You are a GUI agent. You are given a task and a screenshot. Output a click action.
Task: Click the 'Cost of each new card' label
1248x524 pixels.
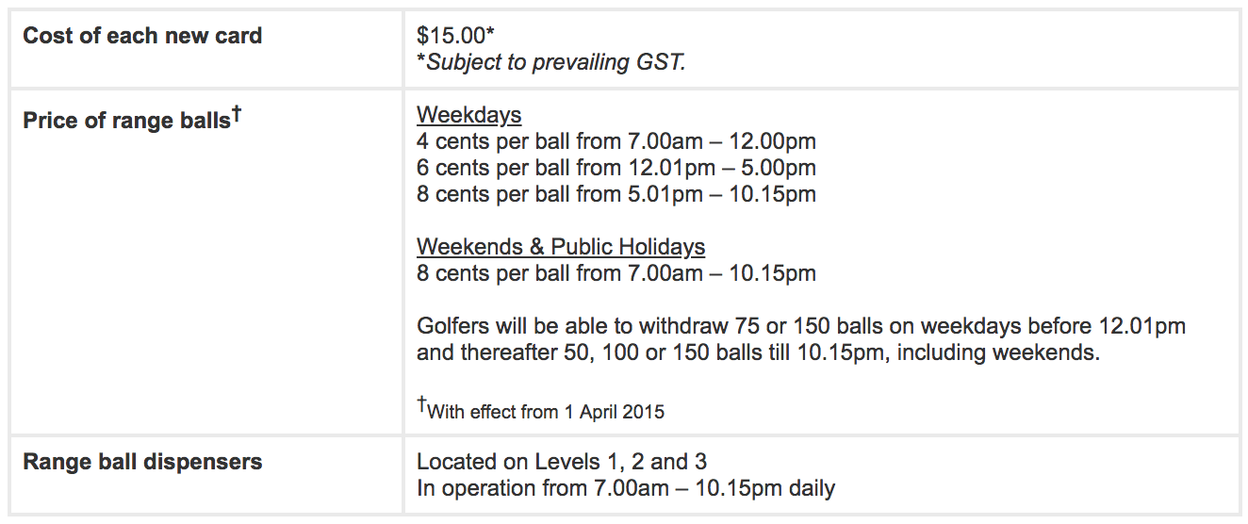pyautogui.click(x=142, y=36)
